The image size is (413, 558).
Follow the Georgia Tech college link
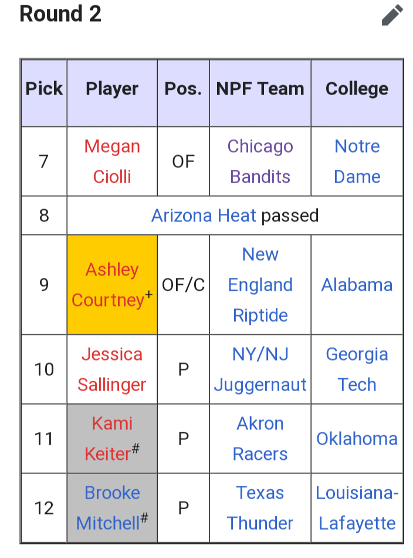(x=357, y=369)
